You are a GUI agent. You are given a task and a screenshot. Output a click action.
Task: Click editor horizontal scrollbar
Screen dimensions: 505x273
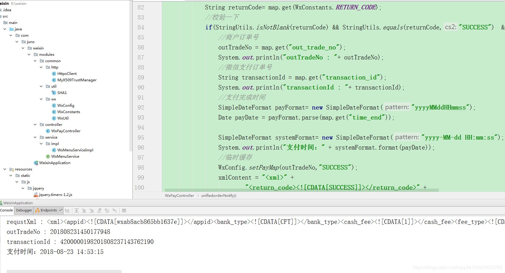(302, 190)
